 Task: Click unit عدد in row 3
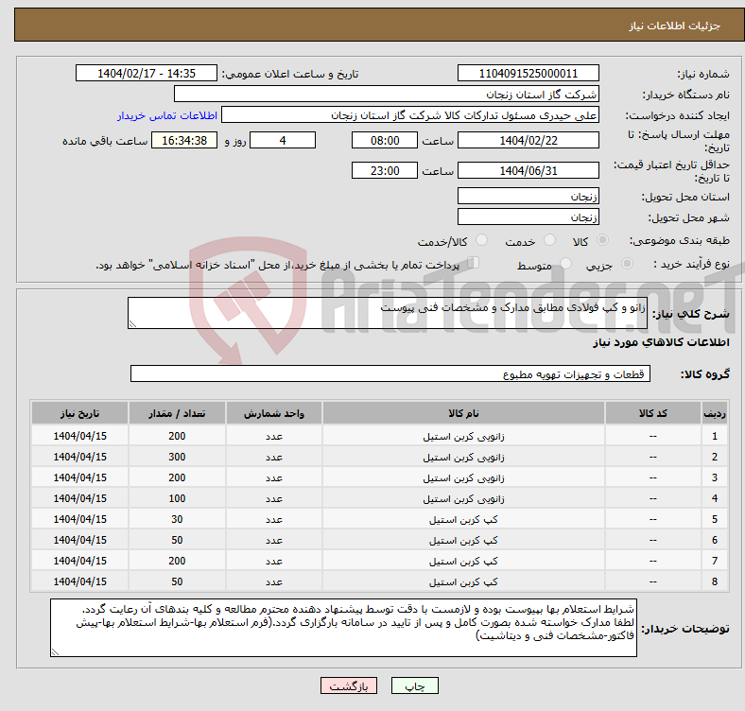point(274,478)
